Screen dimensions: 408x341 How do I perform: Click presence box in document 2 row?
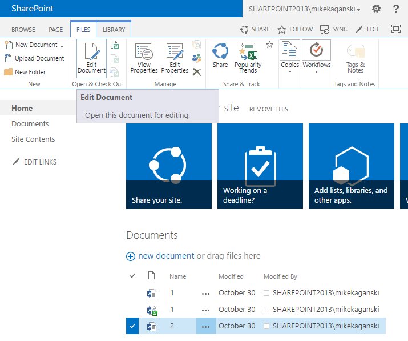[266, 326]
